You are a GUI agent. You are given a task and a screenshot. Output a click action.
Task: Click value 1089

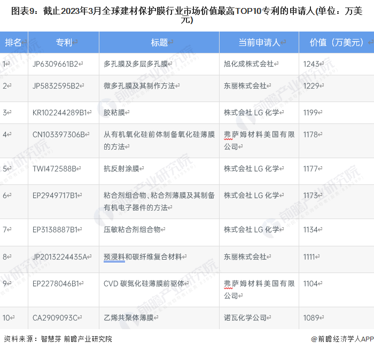coord(311,317)
